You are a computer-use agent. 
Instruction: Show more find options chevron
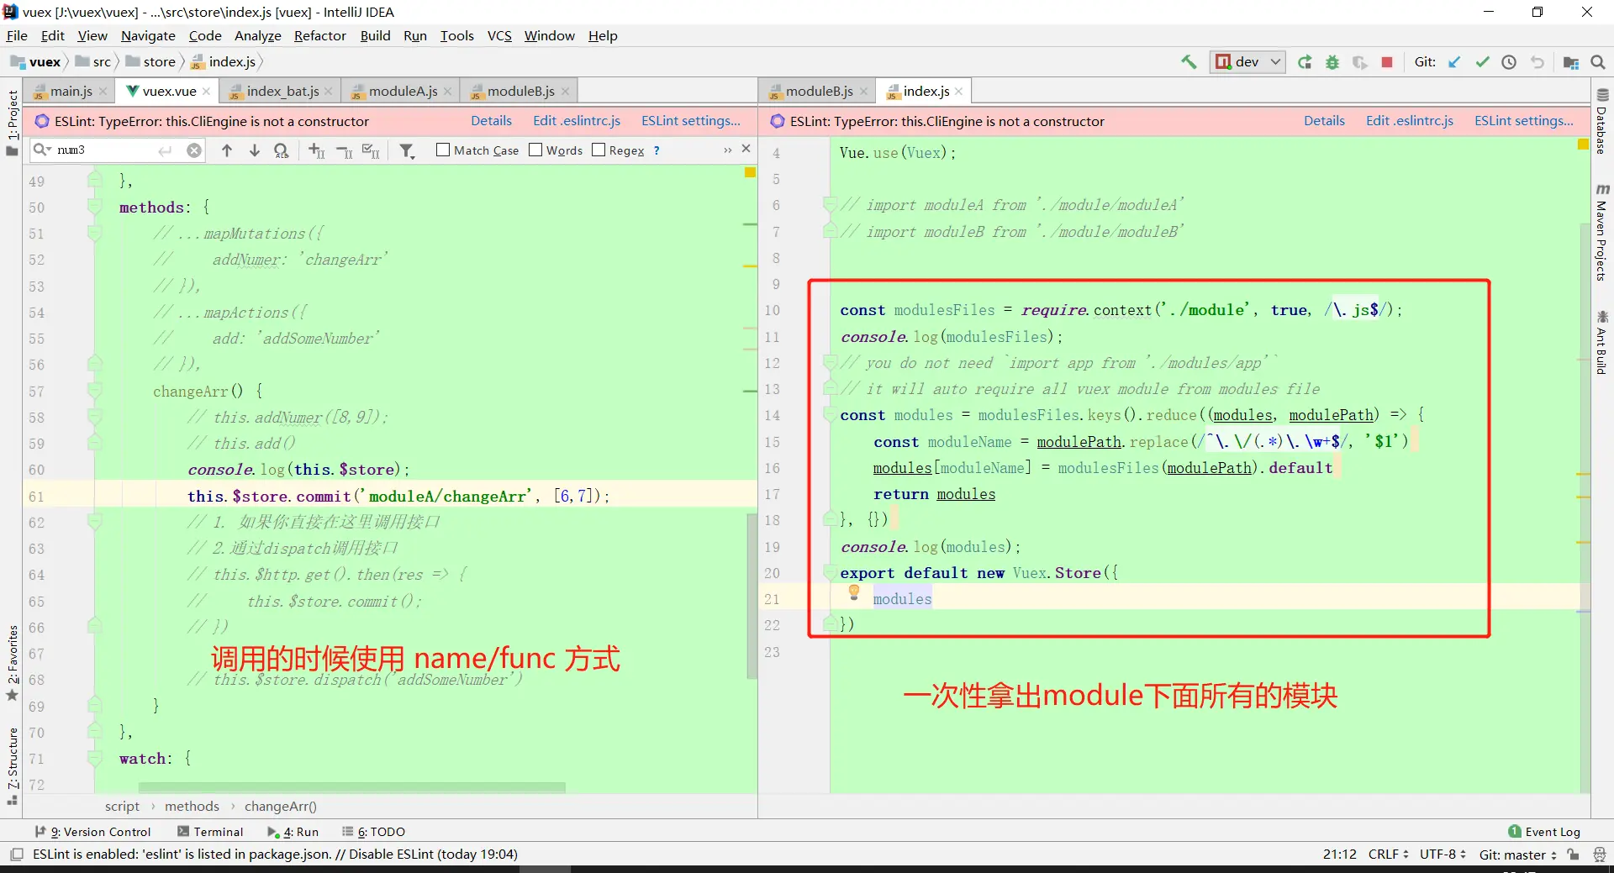pos(727,150)
